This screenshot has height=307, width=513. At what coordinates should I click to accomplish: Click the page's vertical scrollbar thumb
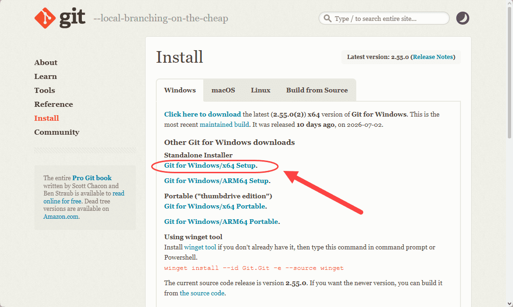[x=509, y=71]
